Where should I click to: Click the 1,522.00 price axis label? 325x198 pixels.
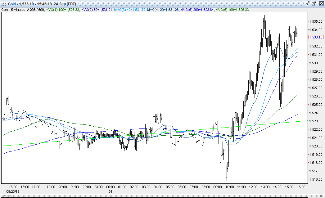(x=316, y=130)
